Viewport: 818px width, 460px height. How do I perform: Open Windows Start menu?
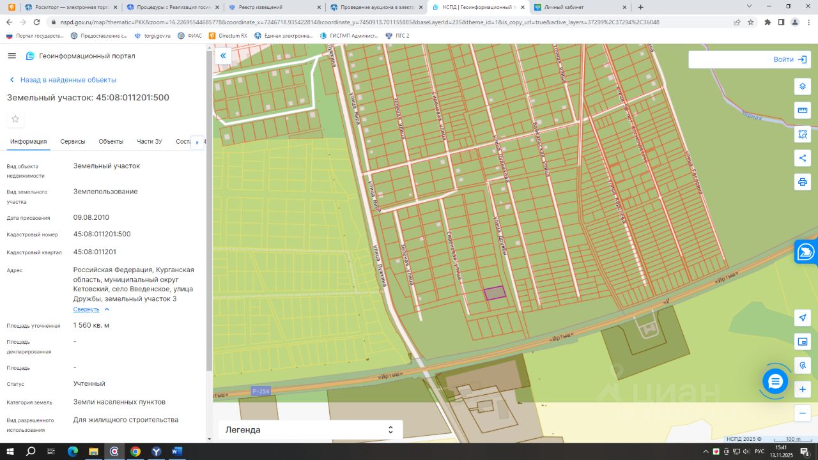10,452
